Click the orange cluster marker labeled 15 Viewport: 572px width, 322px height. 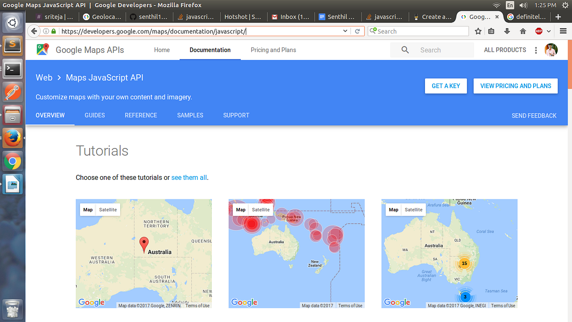pos(464,263)
